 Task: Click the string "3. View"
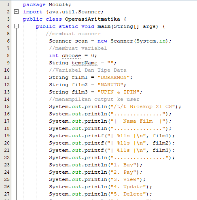click(x=125, y=179)
